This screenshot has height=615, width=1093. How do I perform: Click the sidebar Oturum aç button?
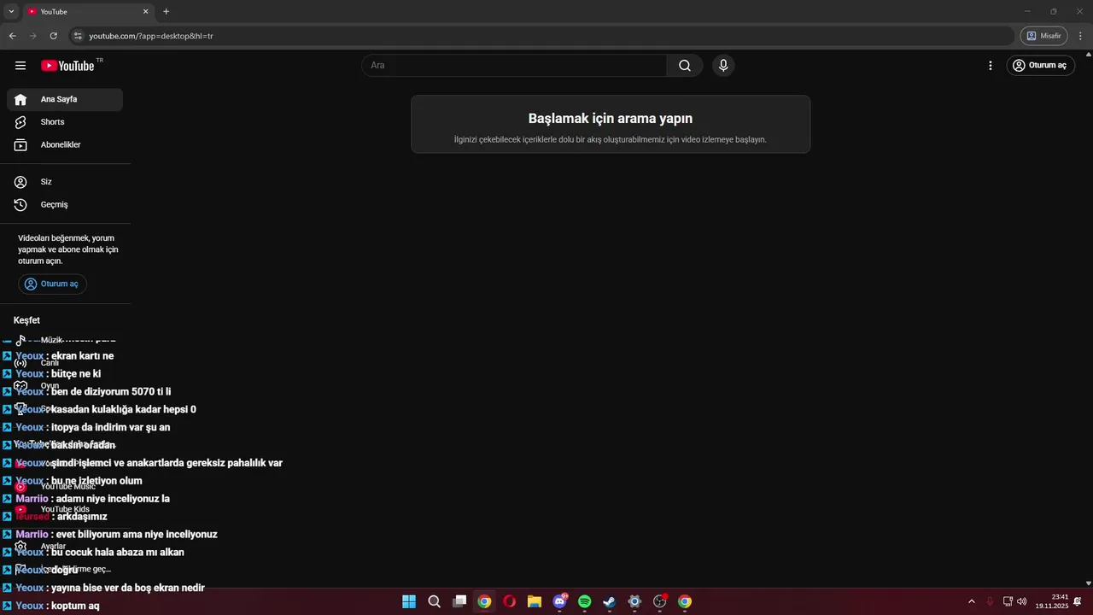pyautogui.click(x=52, y=284)
